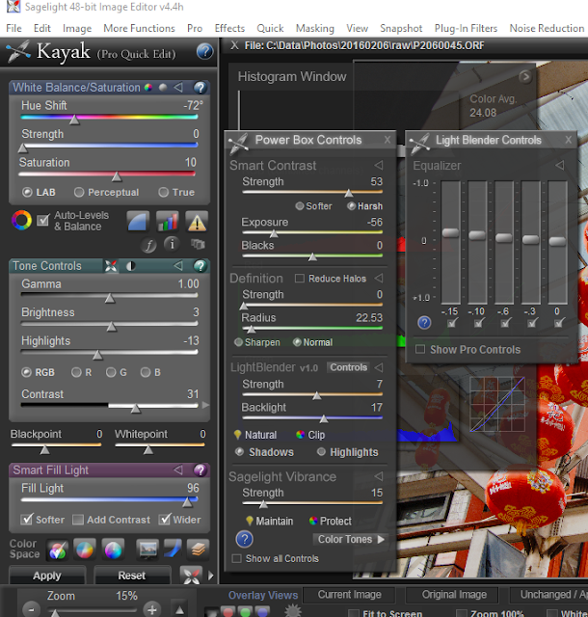Viewport: 588px width, 617px height.
Task: Uncheck Wider fill light checkbox
Action: [x=165, y=520]
